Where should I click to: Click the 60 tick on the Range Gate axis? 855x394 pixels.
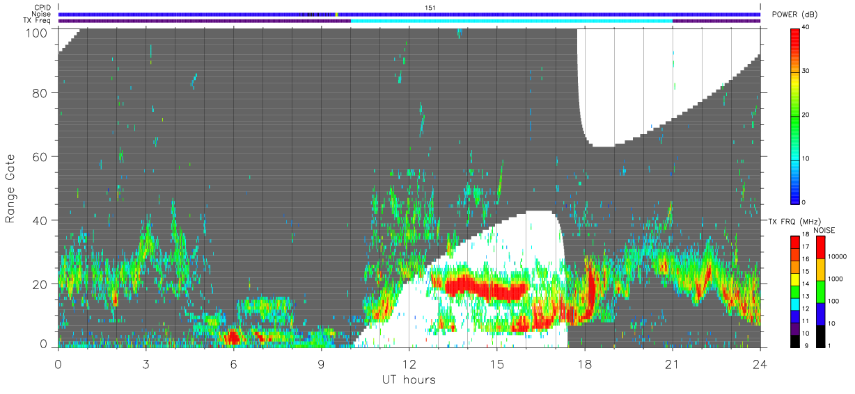coord(40,157)
